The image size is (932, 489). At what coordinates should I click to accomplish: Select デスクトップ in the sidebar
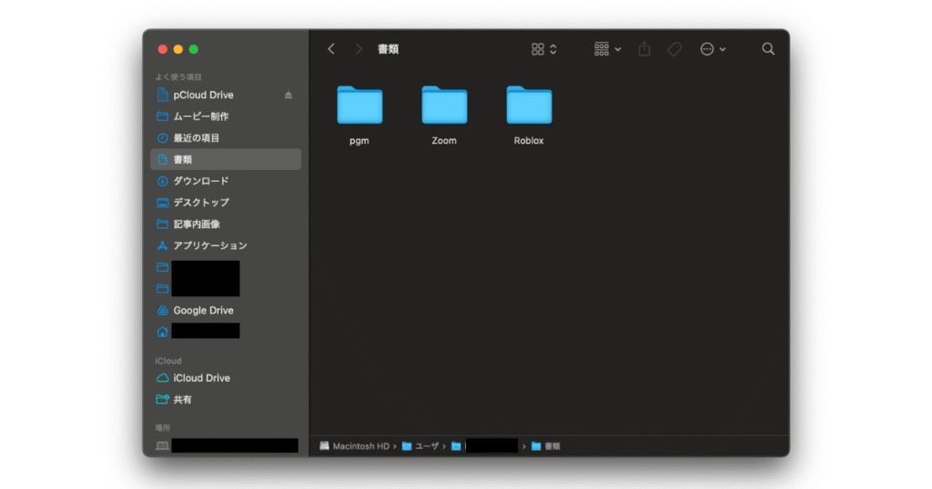click(x=200, y=203)
